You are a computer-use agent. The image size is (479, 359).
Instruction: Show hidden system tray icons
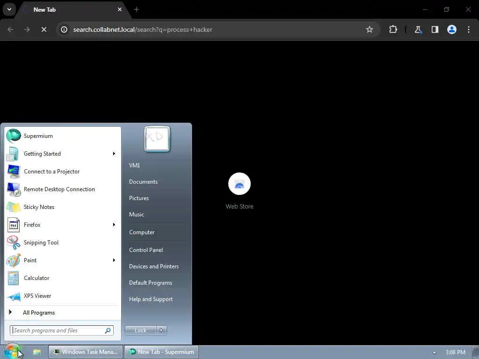click(x=434, y=352)
